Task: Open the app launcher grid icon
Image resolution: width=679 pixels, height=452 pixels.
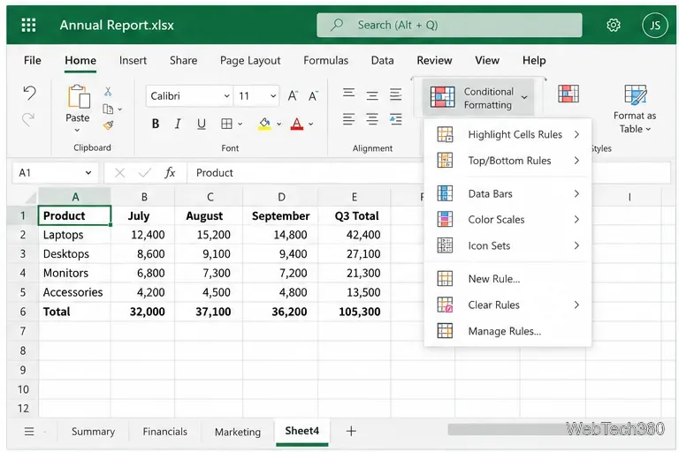Action: click(x=28, y=25)
